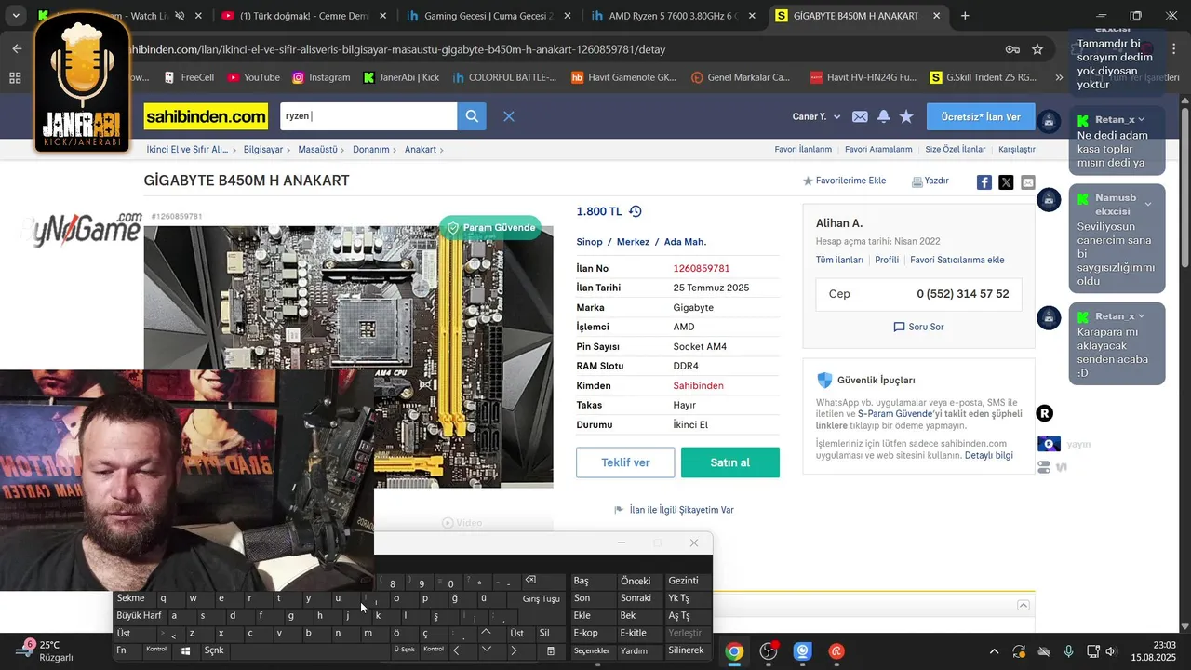1191x670 pixels.
Task: Expand the tab search dropdown in Chrome
Action: 16,16
